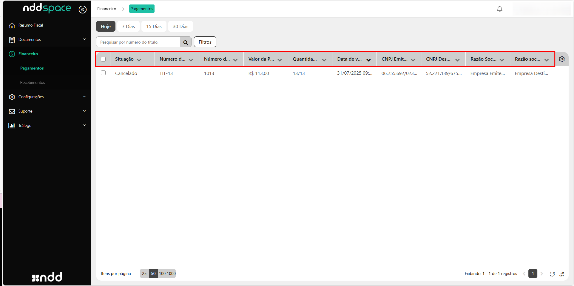
Task: Click the Filtros button
Action: [x=205, y=42]
